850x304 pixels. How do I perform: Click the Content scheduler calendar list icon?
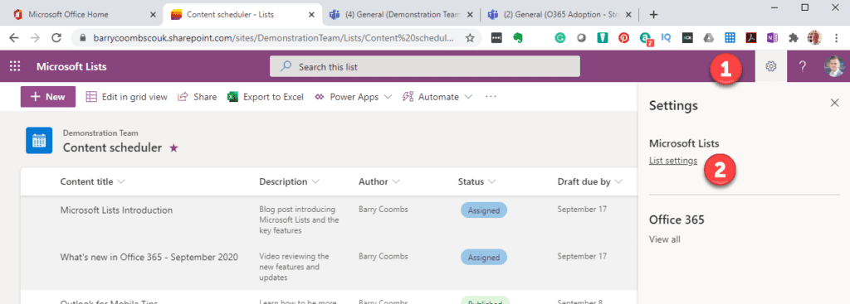(39, 141)
